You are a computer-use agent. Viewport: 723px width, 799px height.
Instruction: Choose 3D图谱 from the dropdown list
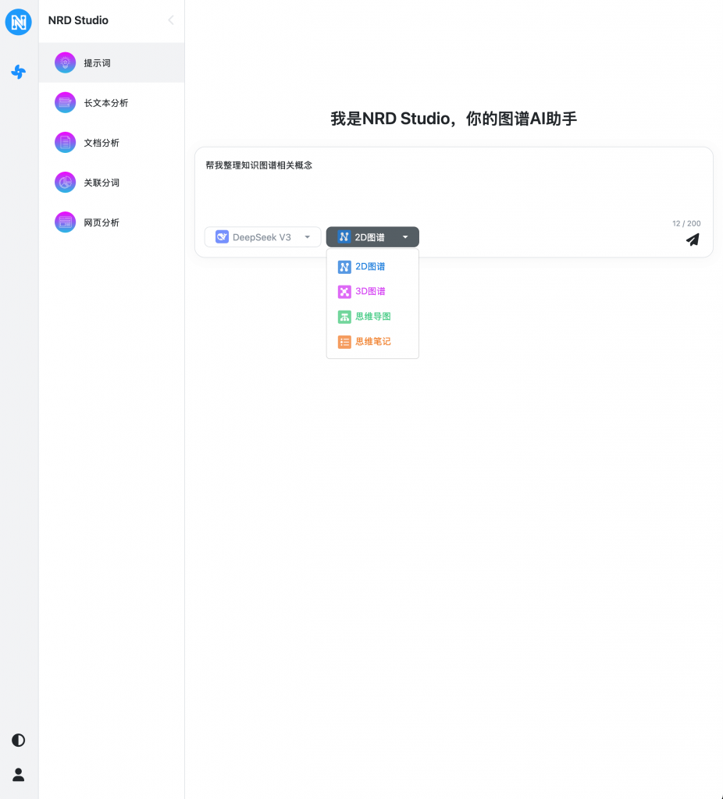coord(370,292)
